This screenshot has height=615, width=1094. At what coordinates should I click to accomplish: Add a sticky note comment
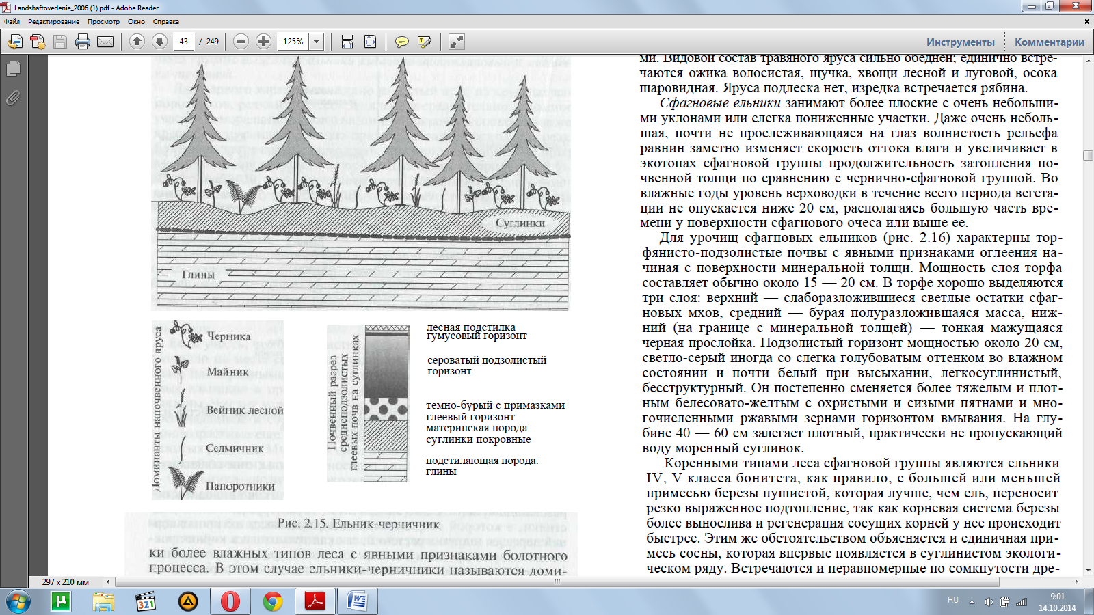coord(401,42)
